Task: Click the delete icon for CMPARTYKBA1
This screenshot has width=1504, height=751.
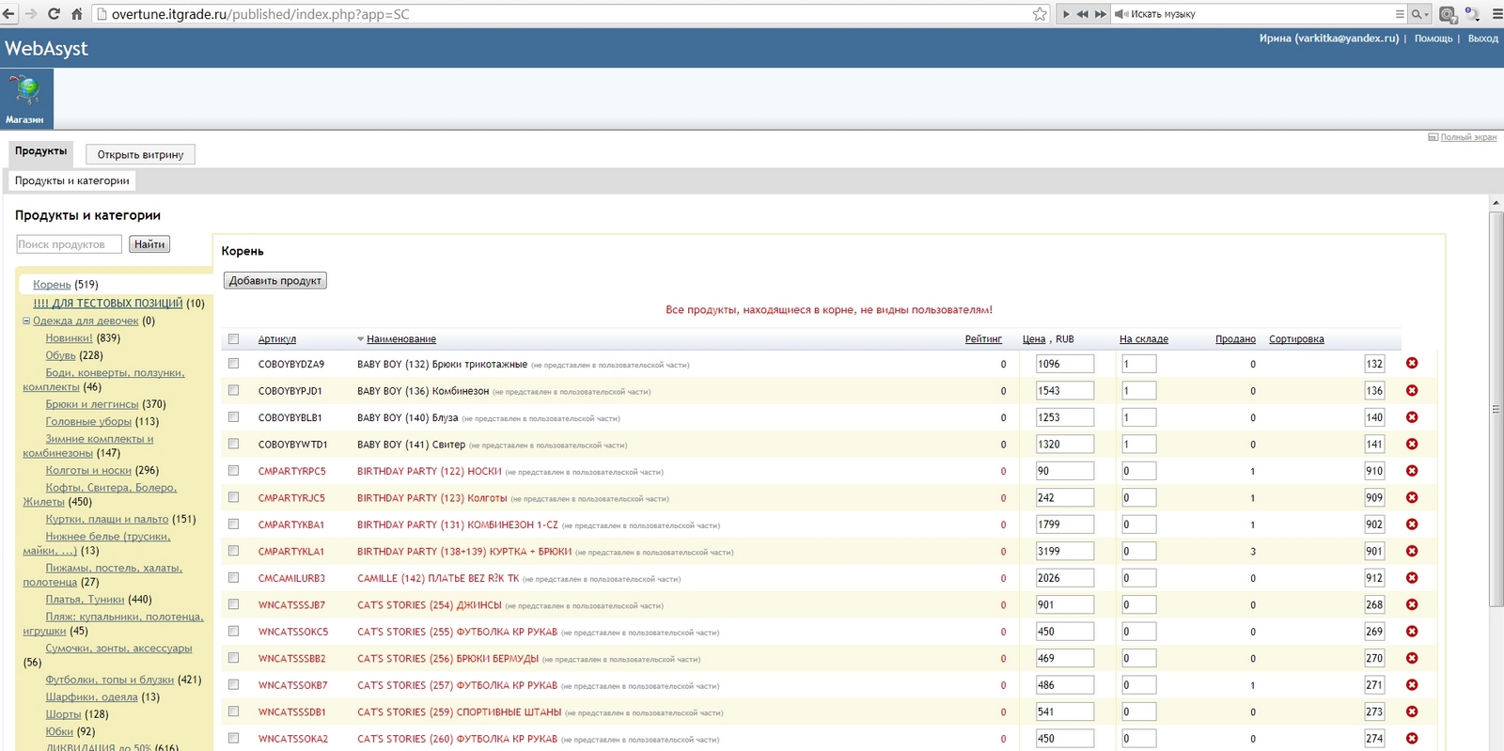Action: coord(1412,524)
